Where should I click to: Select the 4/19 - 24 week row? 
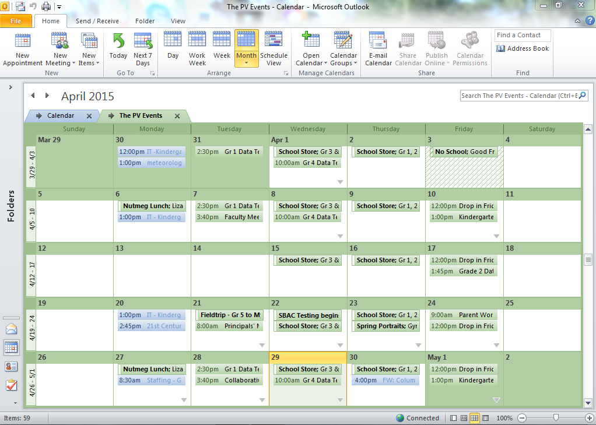(31, 329)
